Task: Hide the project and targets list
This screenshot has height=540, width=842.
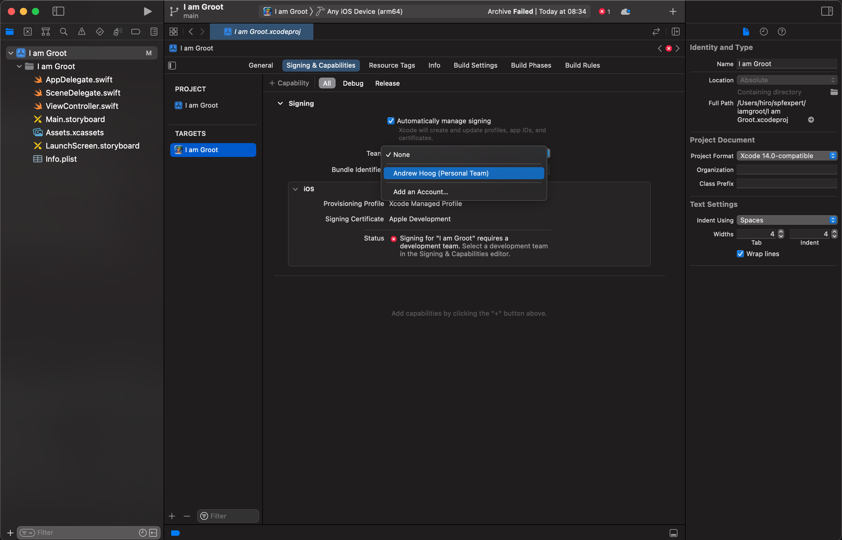Action: [x=172, y=66]
